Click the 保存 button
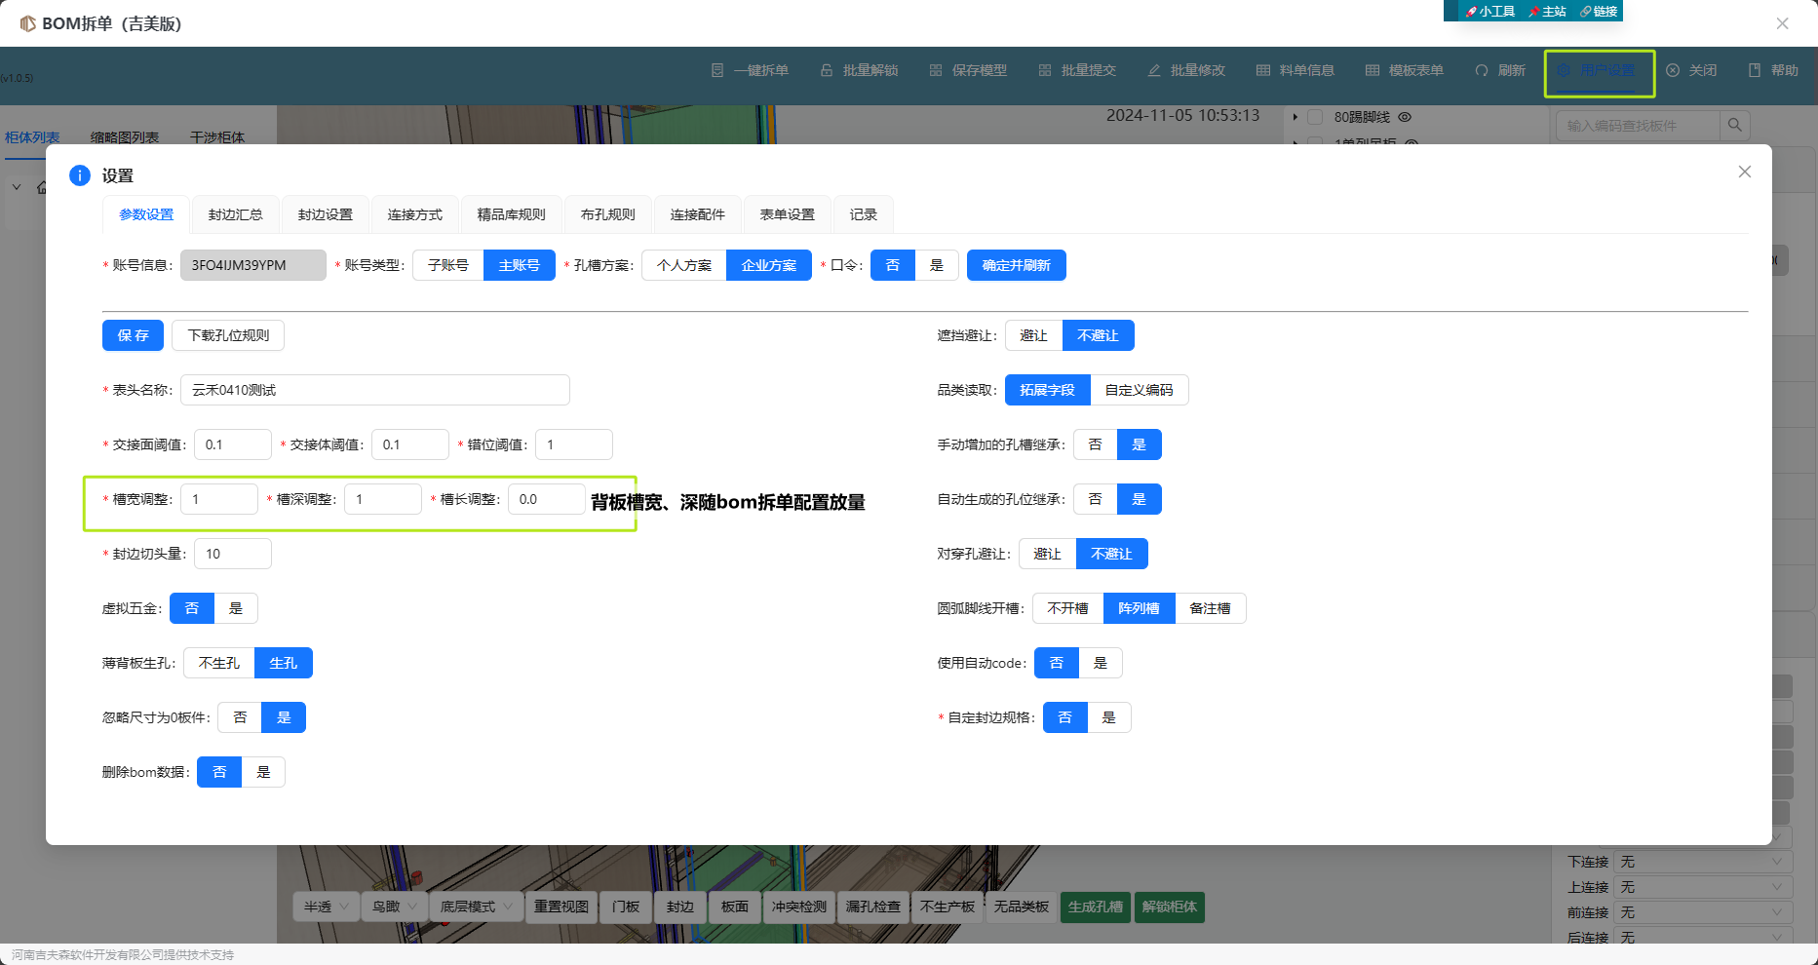 (x=133, y=335)
